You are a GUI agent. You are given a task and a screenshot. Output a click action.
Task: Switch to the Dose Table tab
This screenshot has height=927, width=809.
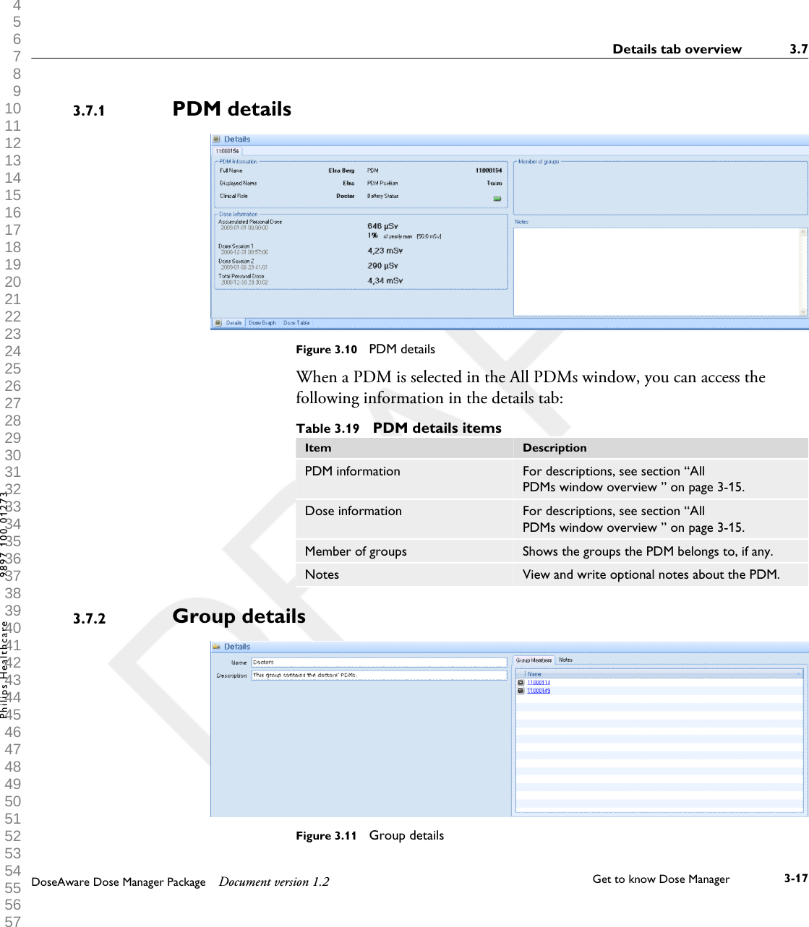point(296,324)
